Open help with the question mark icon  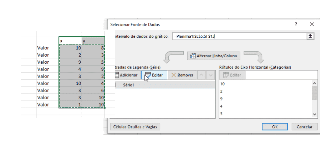(x=296, y=24)
